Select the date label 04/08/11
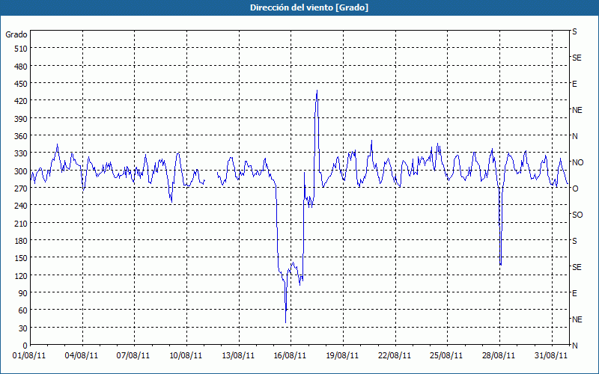The image size is (599, 374). coord(82,356)
